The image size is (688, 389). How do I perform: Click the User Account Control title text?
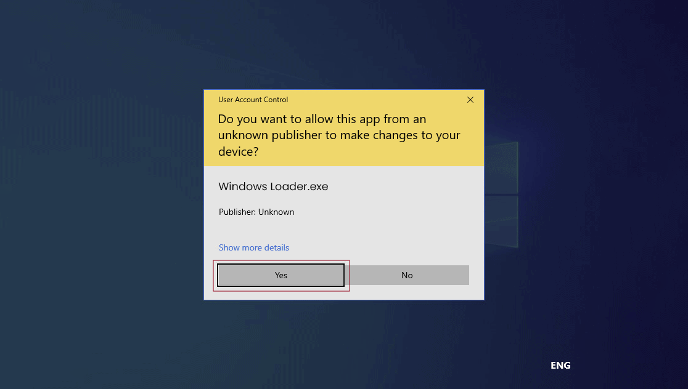coord(253,100)
